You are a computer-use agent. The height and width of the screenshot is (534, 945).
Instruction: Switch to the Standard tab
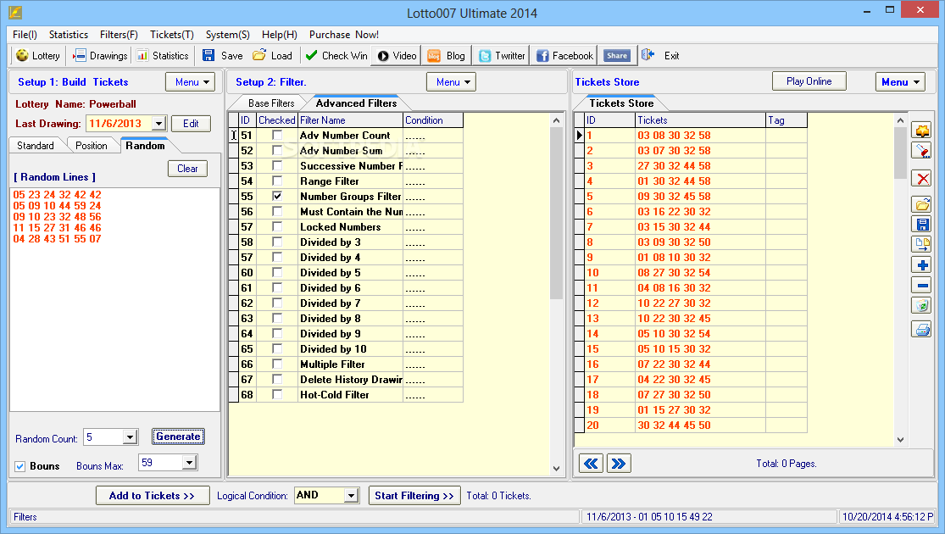coord(35,145)
